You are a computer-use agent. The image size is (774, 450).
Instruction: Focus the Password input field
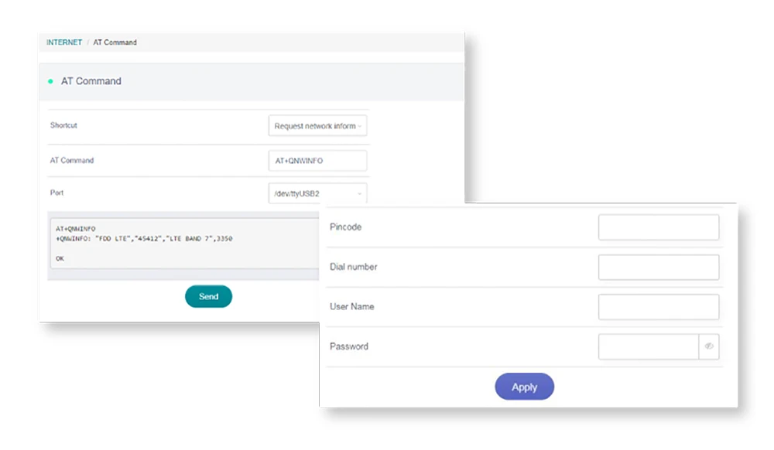tap(649, 346)
